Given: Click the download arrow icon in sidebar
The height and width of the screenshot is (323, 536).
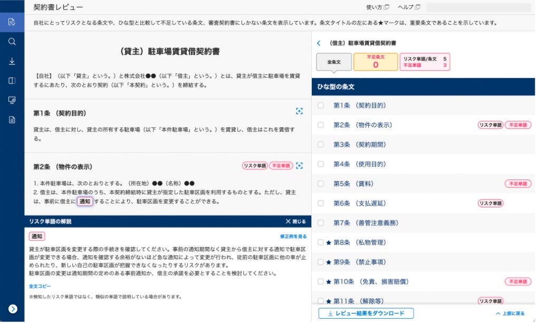Looking at the screenshot, I should 12,61.
